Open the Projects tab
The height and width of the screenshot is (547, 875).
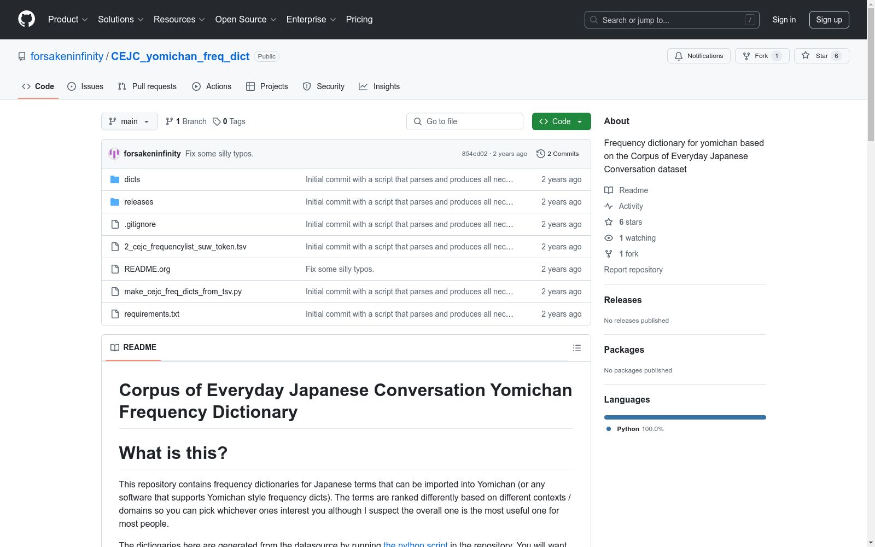click(267, 86)
